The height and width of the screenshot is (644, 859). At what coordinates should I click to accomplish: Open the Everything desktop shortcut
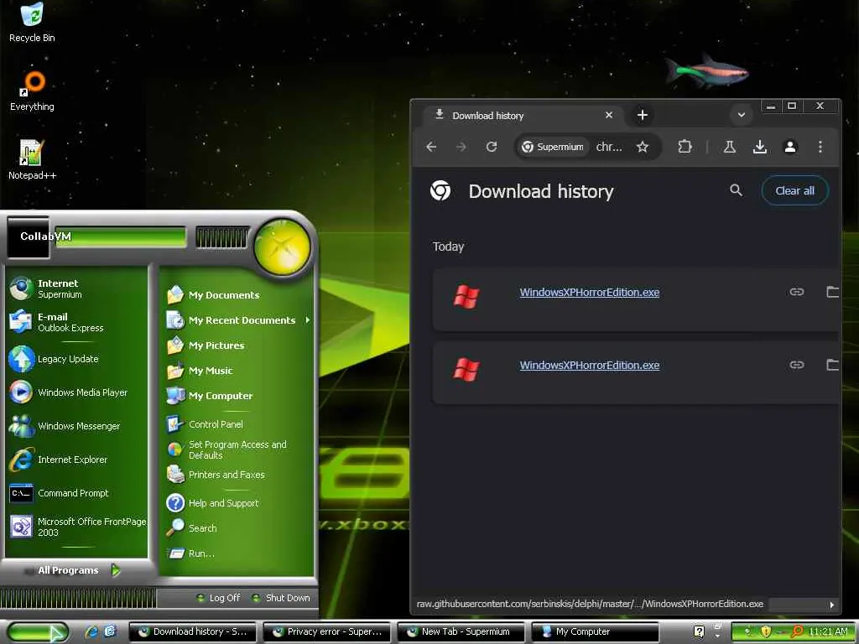pos(32,91)
